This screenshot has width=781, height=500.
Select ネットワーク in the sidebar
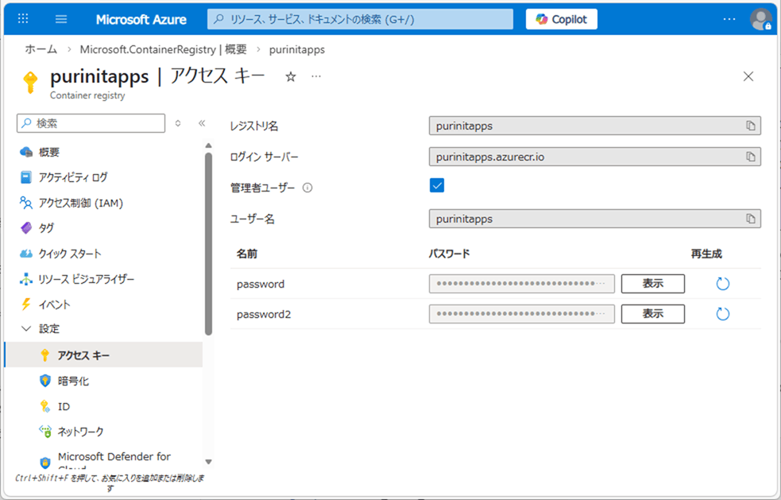80,432
